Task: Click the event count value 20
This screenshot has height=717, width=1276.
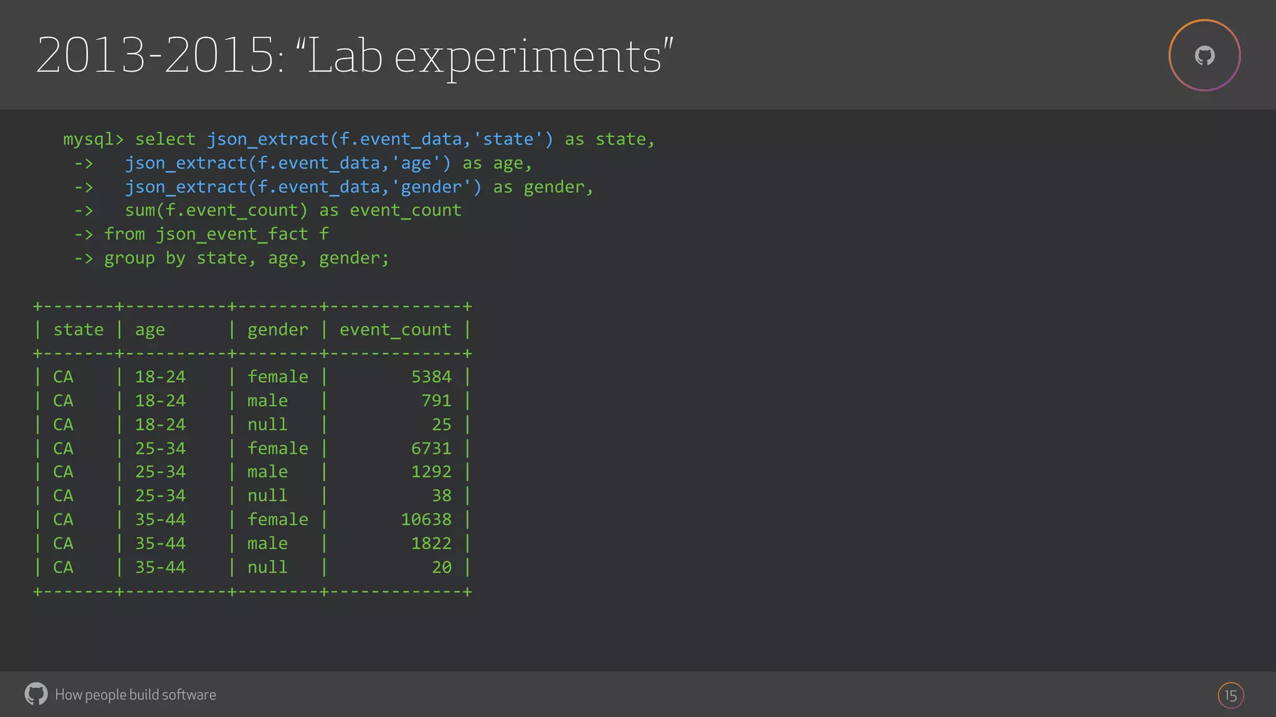Action: [x=442, y=567]
